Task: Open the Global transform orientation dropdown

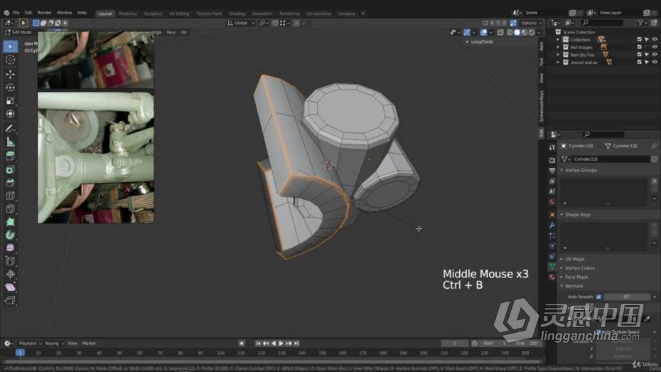Action: click(241, 23)
